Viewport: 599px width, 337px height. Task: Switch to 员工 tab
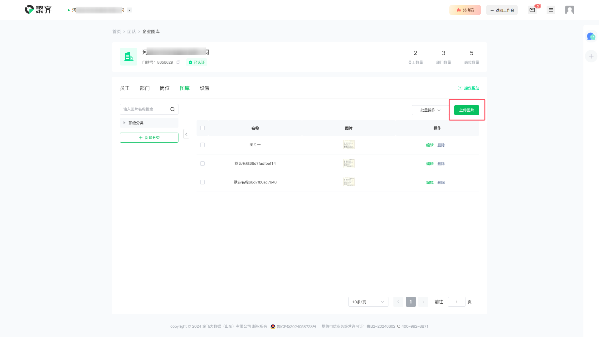[x=125, y=88]
